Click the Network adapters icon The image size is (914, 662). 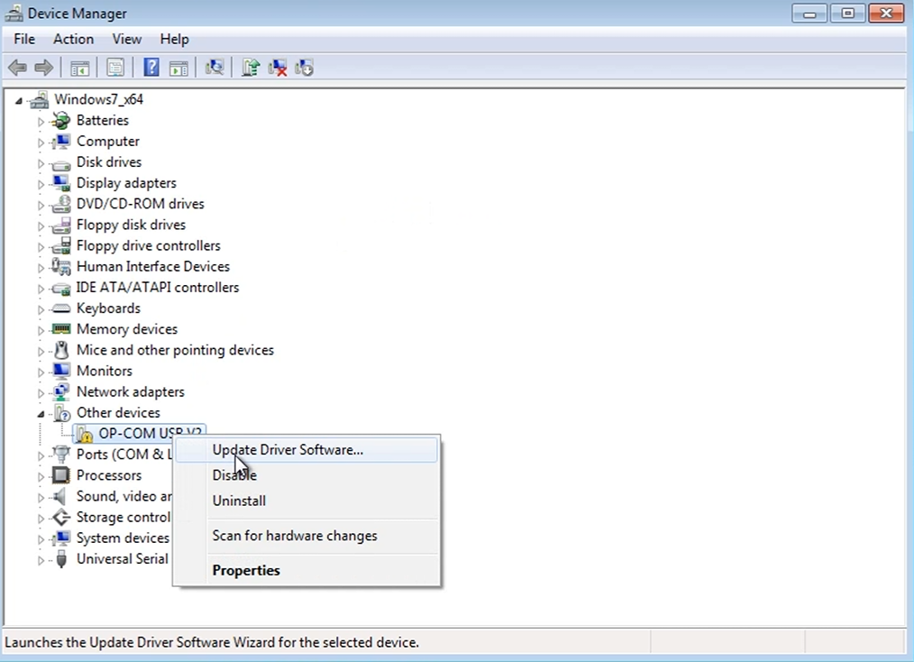(x=60, y=392)
